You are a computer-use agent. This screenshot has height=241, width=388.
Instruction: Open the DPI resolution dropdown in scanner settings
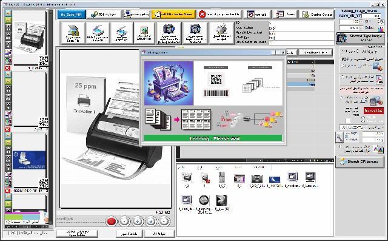coord(351,22)
